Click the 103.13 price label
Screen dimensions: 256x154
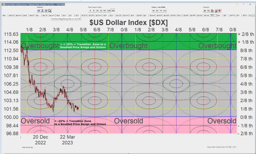pos(11,100)
